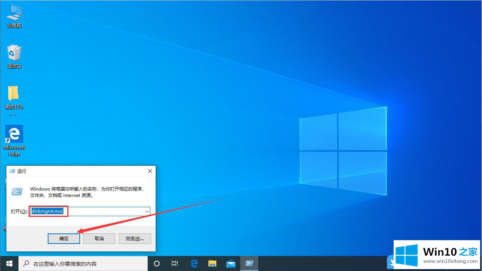Open the Mail app on taskbar
Image resolution: width=482 pixels, height=271 pixels.
point(230,263)
